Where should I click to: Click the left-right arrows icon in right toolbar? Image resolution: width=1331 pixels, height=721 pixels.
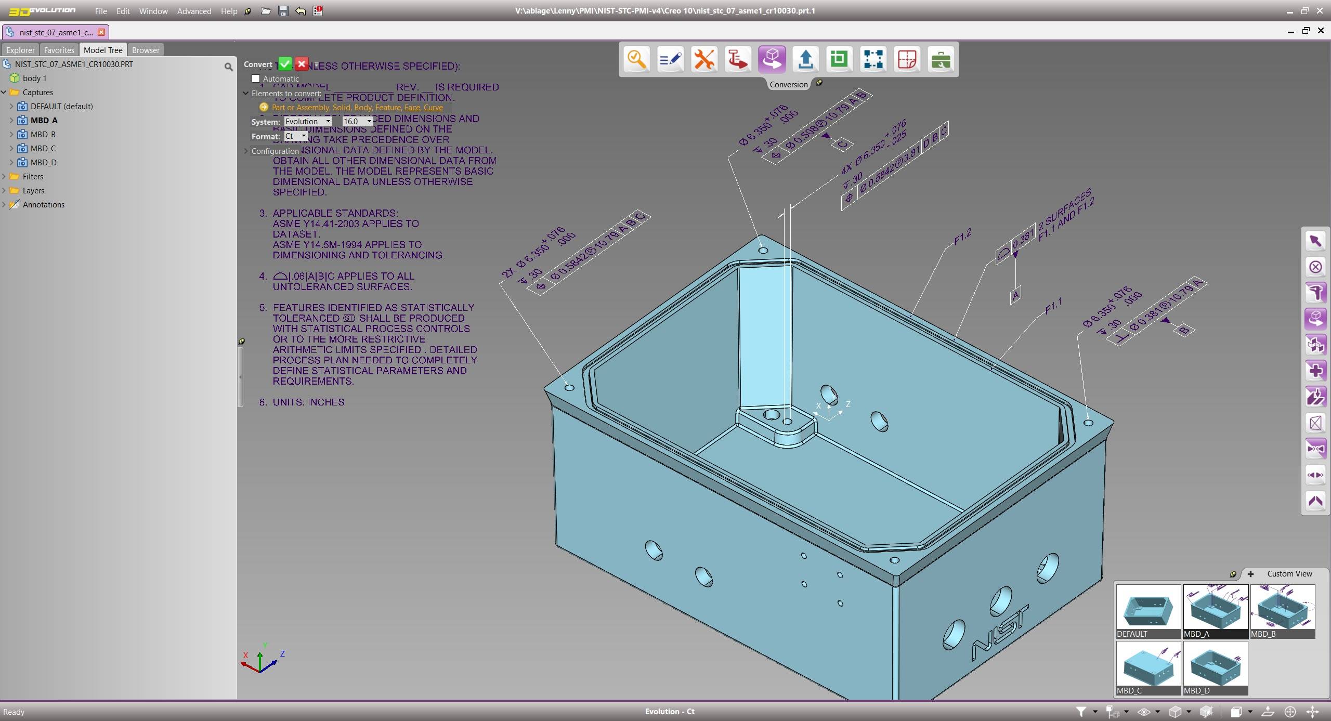1315,475
